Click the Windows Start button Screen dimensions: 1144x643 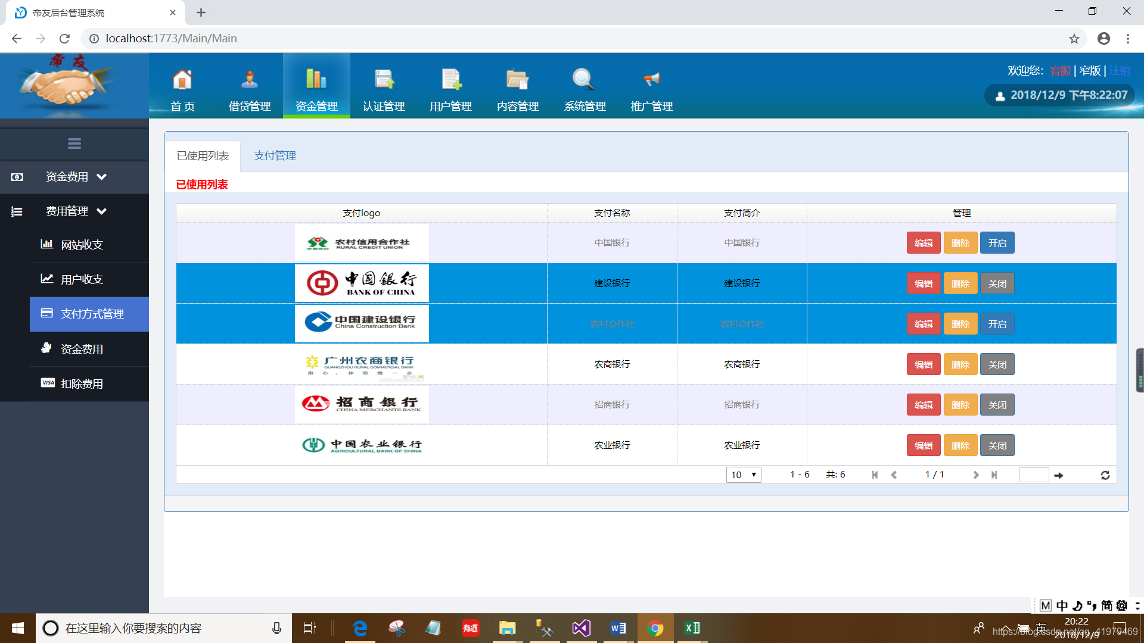[18, 628]
